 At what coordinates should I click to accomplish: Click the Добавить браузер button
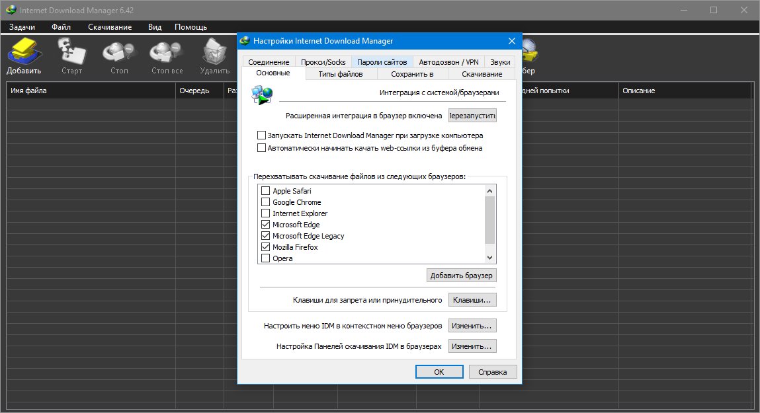(461, 276)
